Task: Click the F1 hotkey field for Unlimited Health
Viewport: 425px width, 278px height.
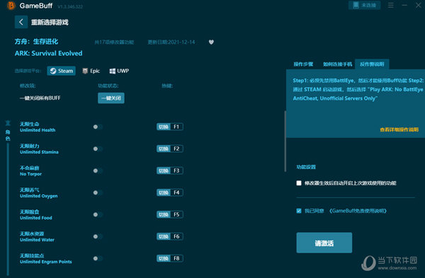Action: 176,127
